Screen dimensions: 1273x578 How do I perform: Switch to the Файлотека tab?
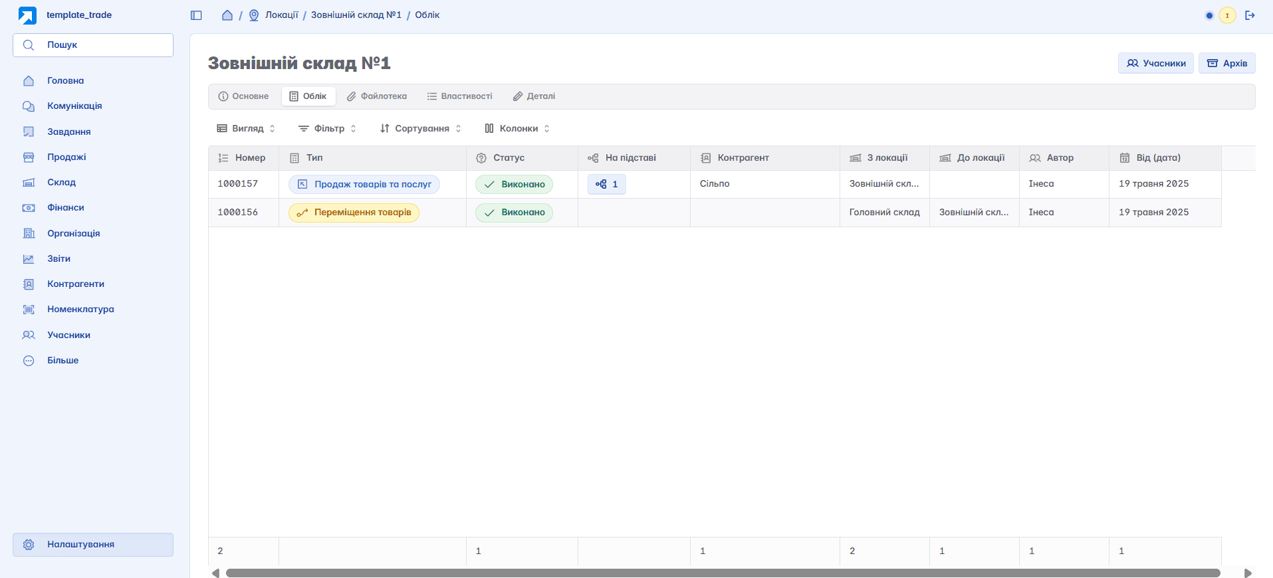377,96
